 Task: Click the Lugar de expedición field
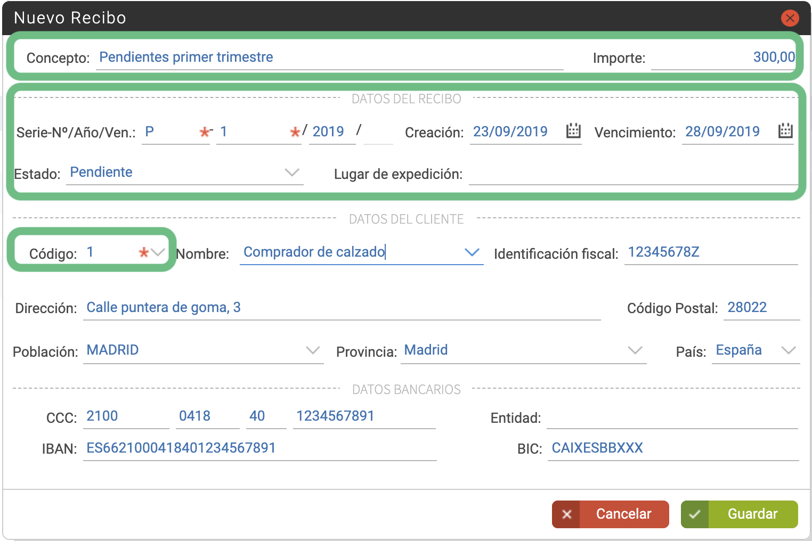634,174
